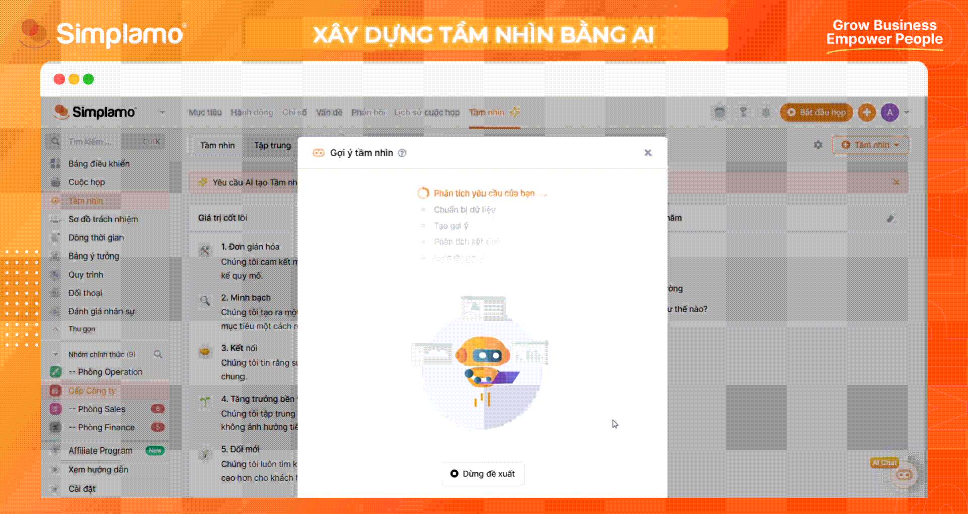Screen dimensions: 968x514
Task: Open the orange Tầm nhìn dropdown button
Action: pyautogui.click(x=870, y=145)
